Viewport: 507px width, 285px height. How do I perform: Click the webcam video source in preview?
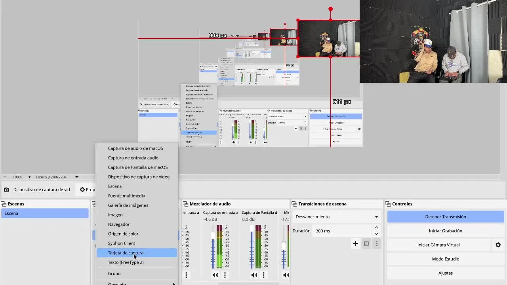coord(433,41)
